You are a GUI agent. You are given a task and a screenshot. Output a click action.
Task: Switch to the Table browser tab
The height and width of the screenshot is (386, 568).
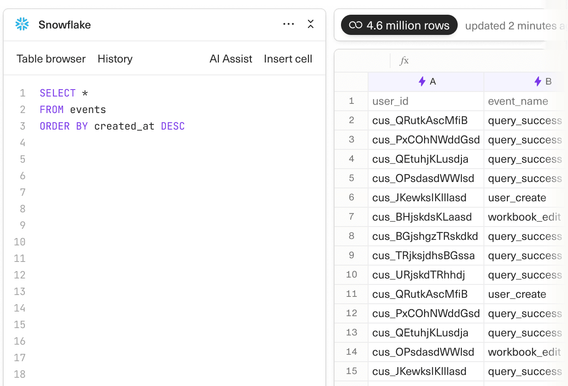51,59
